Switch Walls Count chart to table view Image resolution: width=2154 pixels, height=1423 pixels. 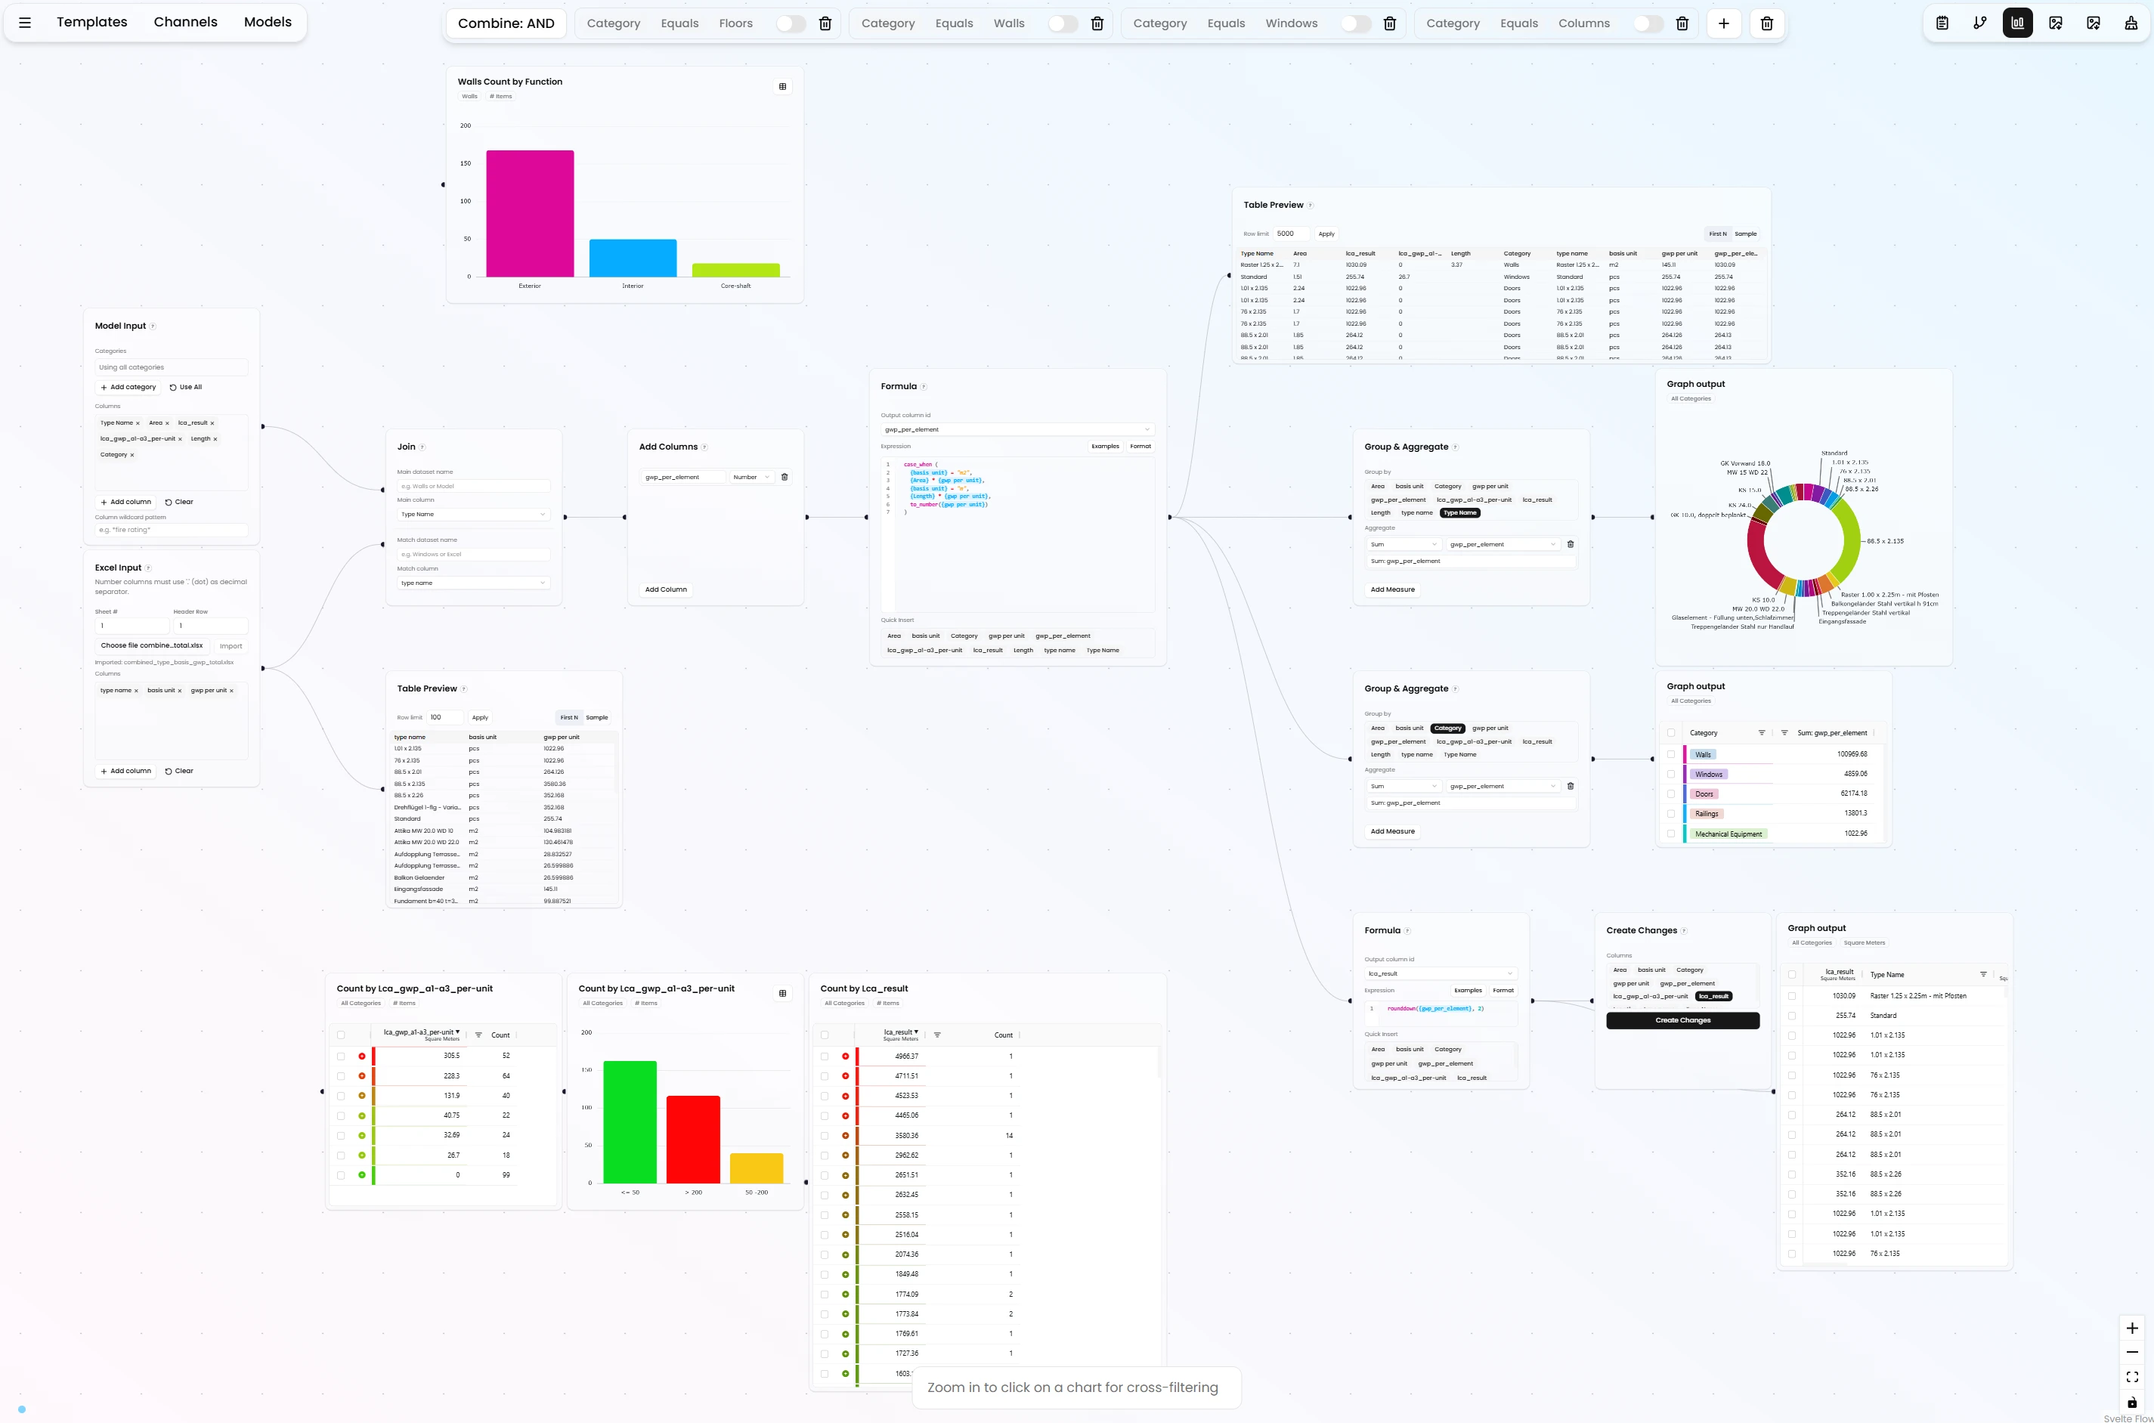coord(782,86)
